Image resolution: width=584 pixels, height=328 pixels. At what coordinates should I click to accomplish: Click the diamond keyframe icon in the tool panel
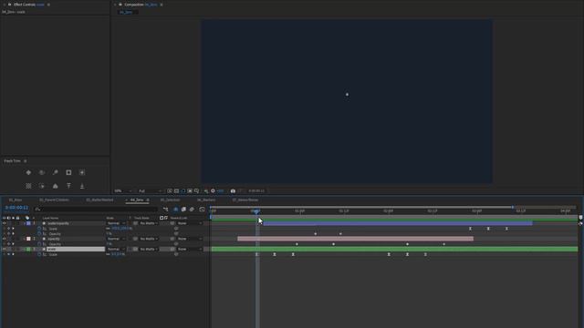tap(28, 172)
